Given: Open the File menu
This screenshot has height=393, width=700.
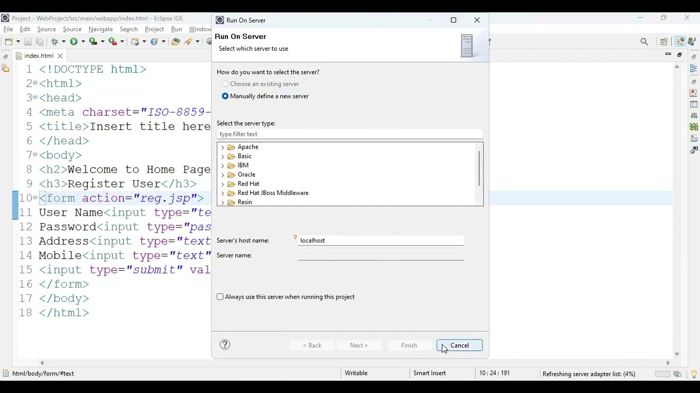Looking at the screenshot, I should click(8, 29).
